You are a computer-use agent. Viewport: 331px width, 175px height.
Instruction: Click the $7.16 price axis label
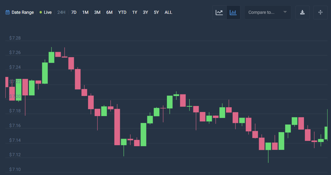point(15,125)
